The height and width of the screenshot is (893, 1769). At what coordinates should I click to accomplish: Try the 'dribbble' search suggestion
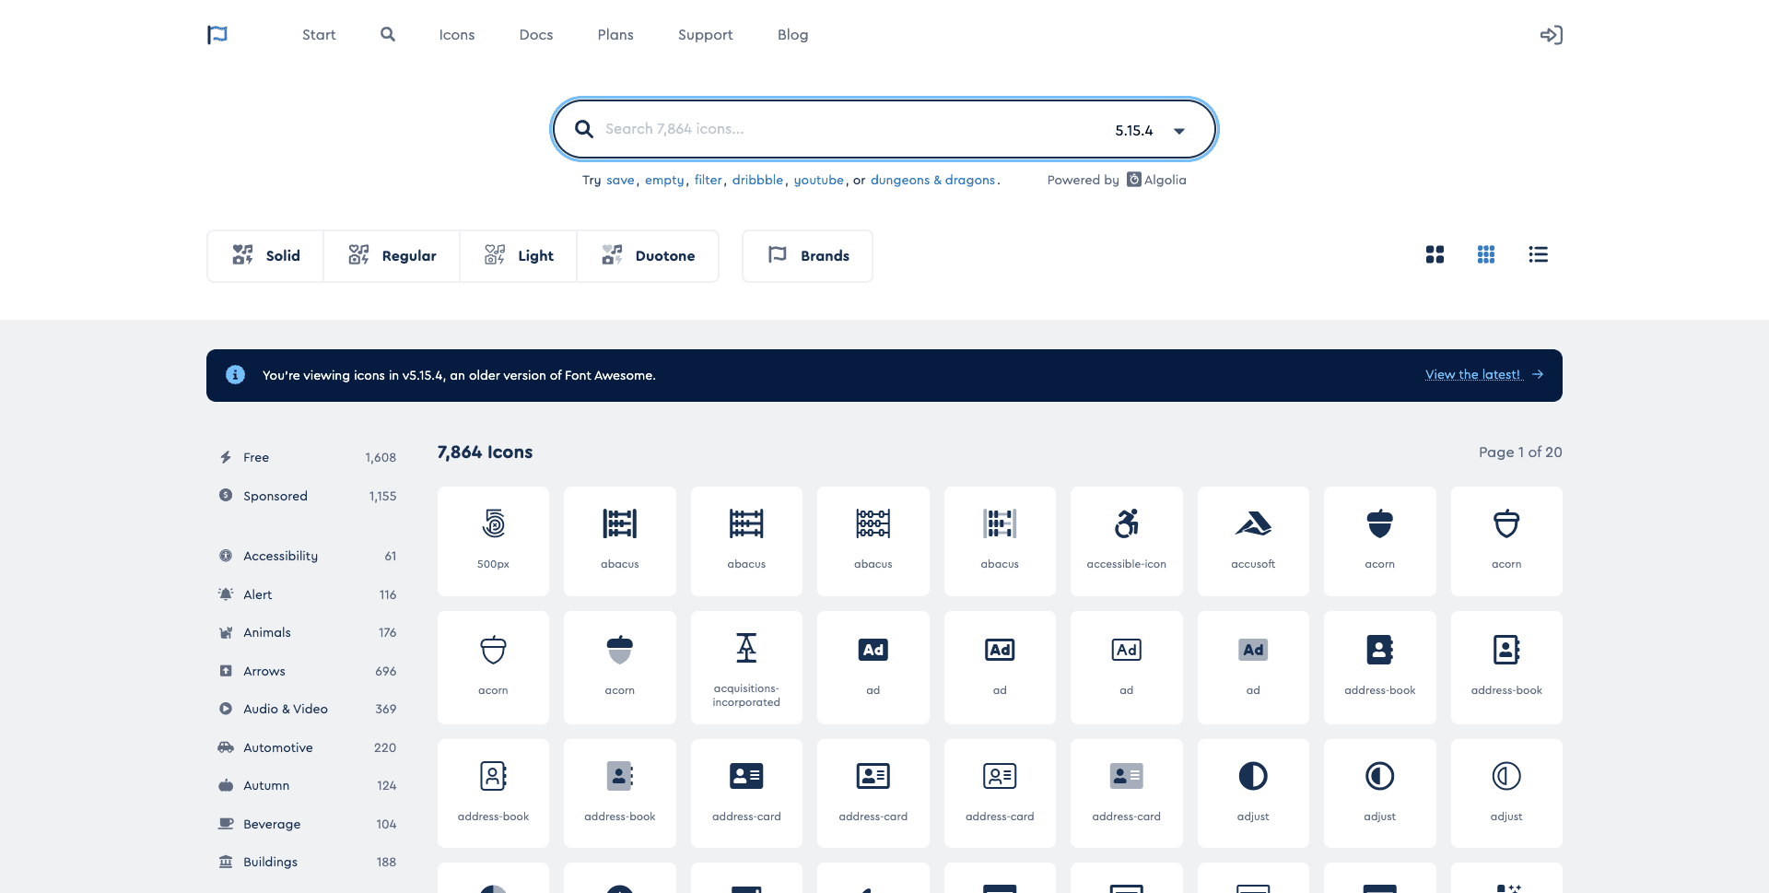[757, 180]
